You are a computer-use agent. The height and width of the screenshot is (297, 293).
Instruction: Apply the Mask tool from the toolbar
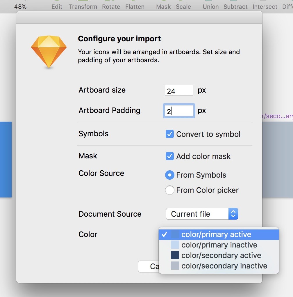163,6
